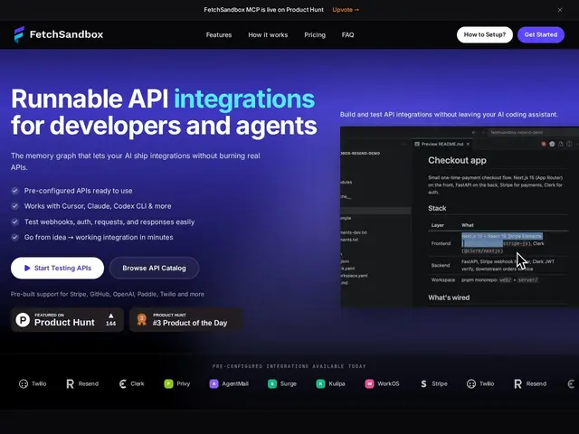Viewport: 579px width, 434px height.
Task: Open the Pricing page
Action: pyautogui.click(x=315, y=34)
